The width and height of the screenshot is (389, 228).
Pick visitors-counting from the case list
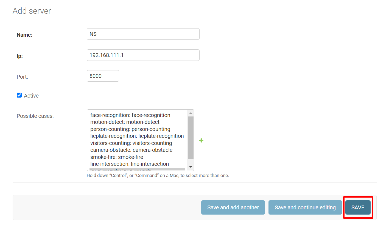[x=131, y=143]
